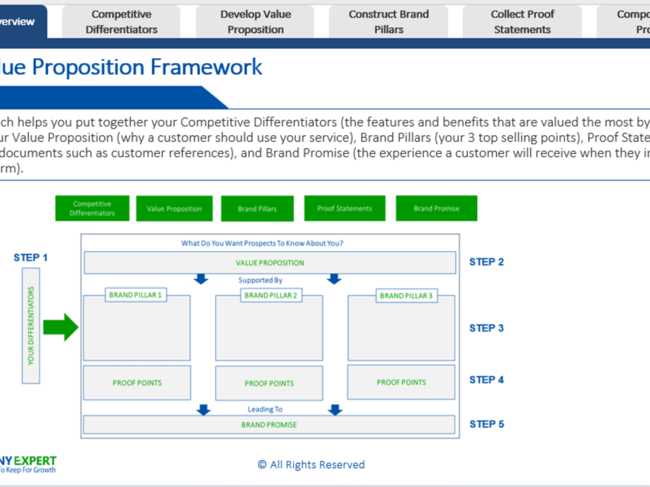This screenshot has width=650, height=487.
Task: Click the green Brand Promise navigation button
Action: pos(436,208)
